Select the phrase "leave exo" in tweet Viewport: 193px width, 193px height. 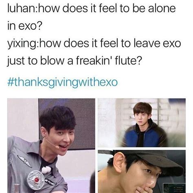(158, 44)
